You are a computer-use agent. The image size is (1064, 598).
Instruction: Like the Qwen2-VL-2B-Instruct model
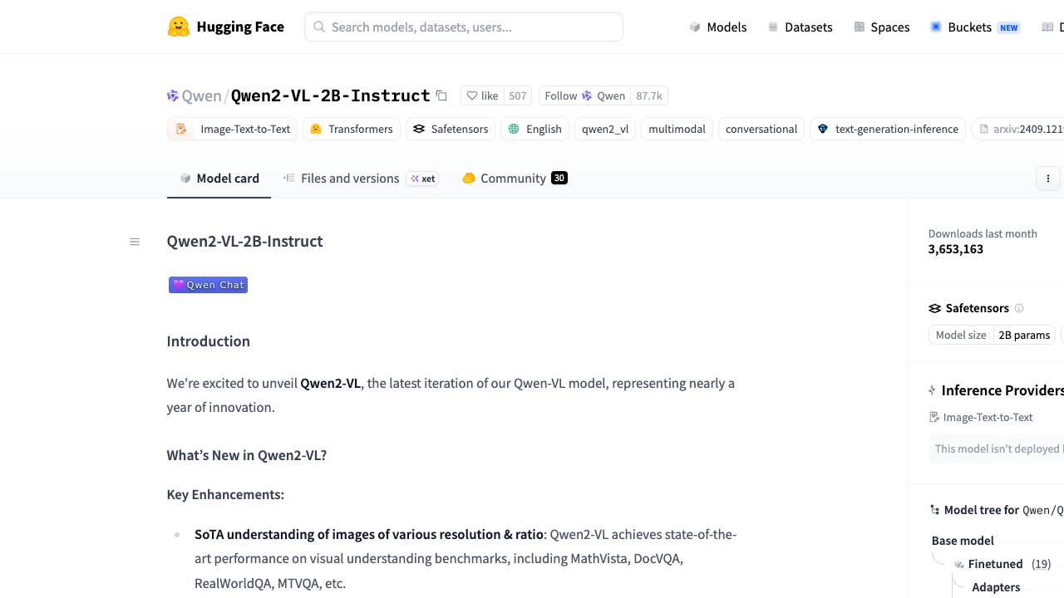coord(483,96)
